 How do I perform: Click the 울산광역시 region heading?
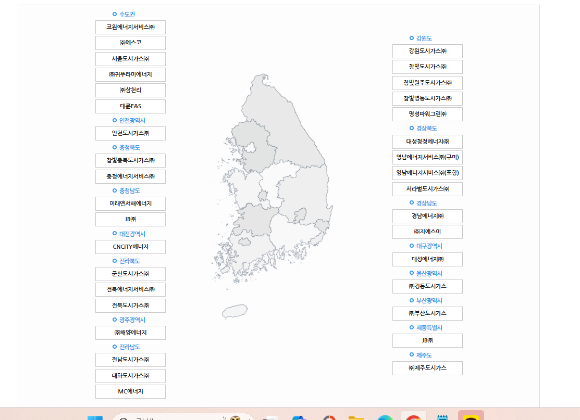429,273
